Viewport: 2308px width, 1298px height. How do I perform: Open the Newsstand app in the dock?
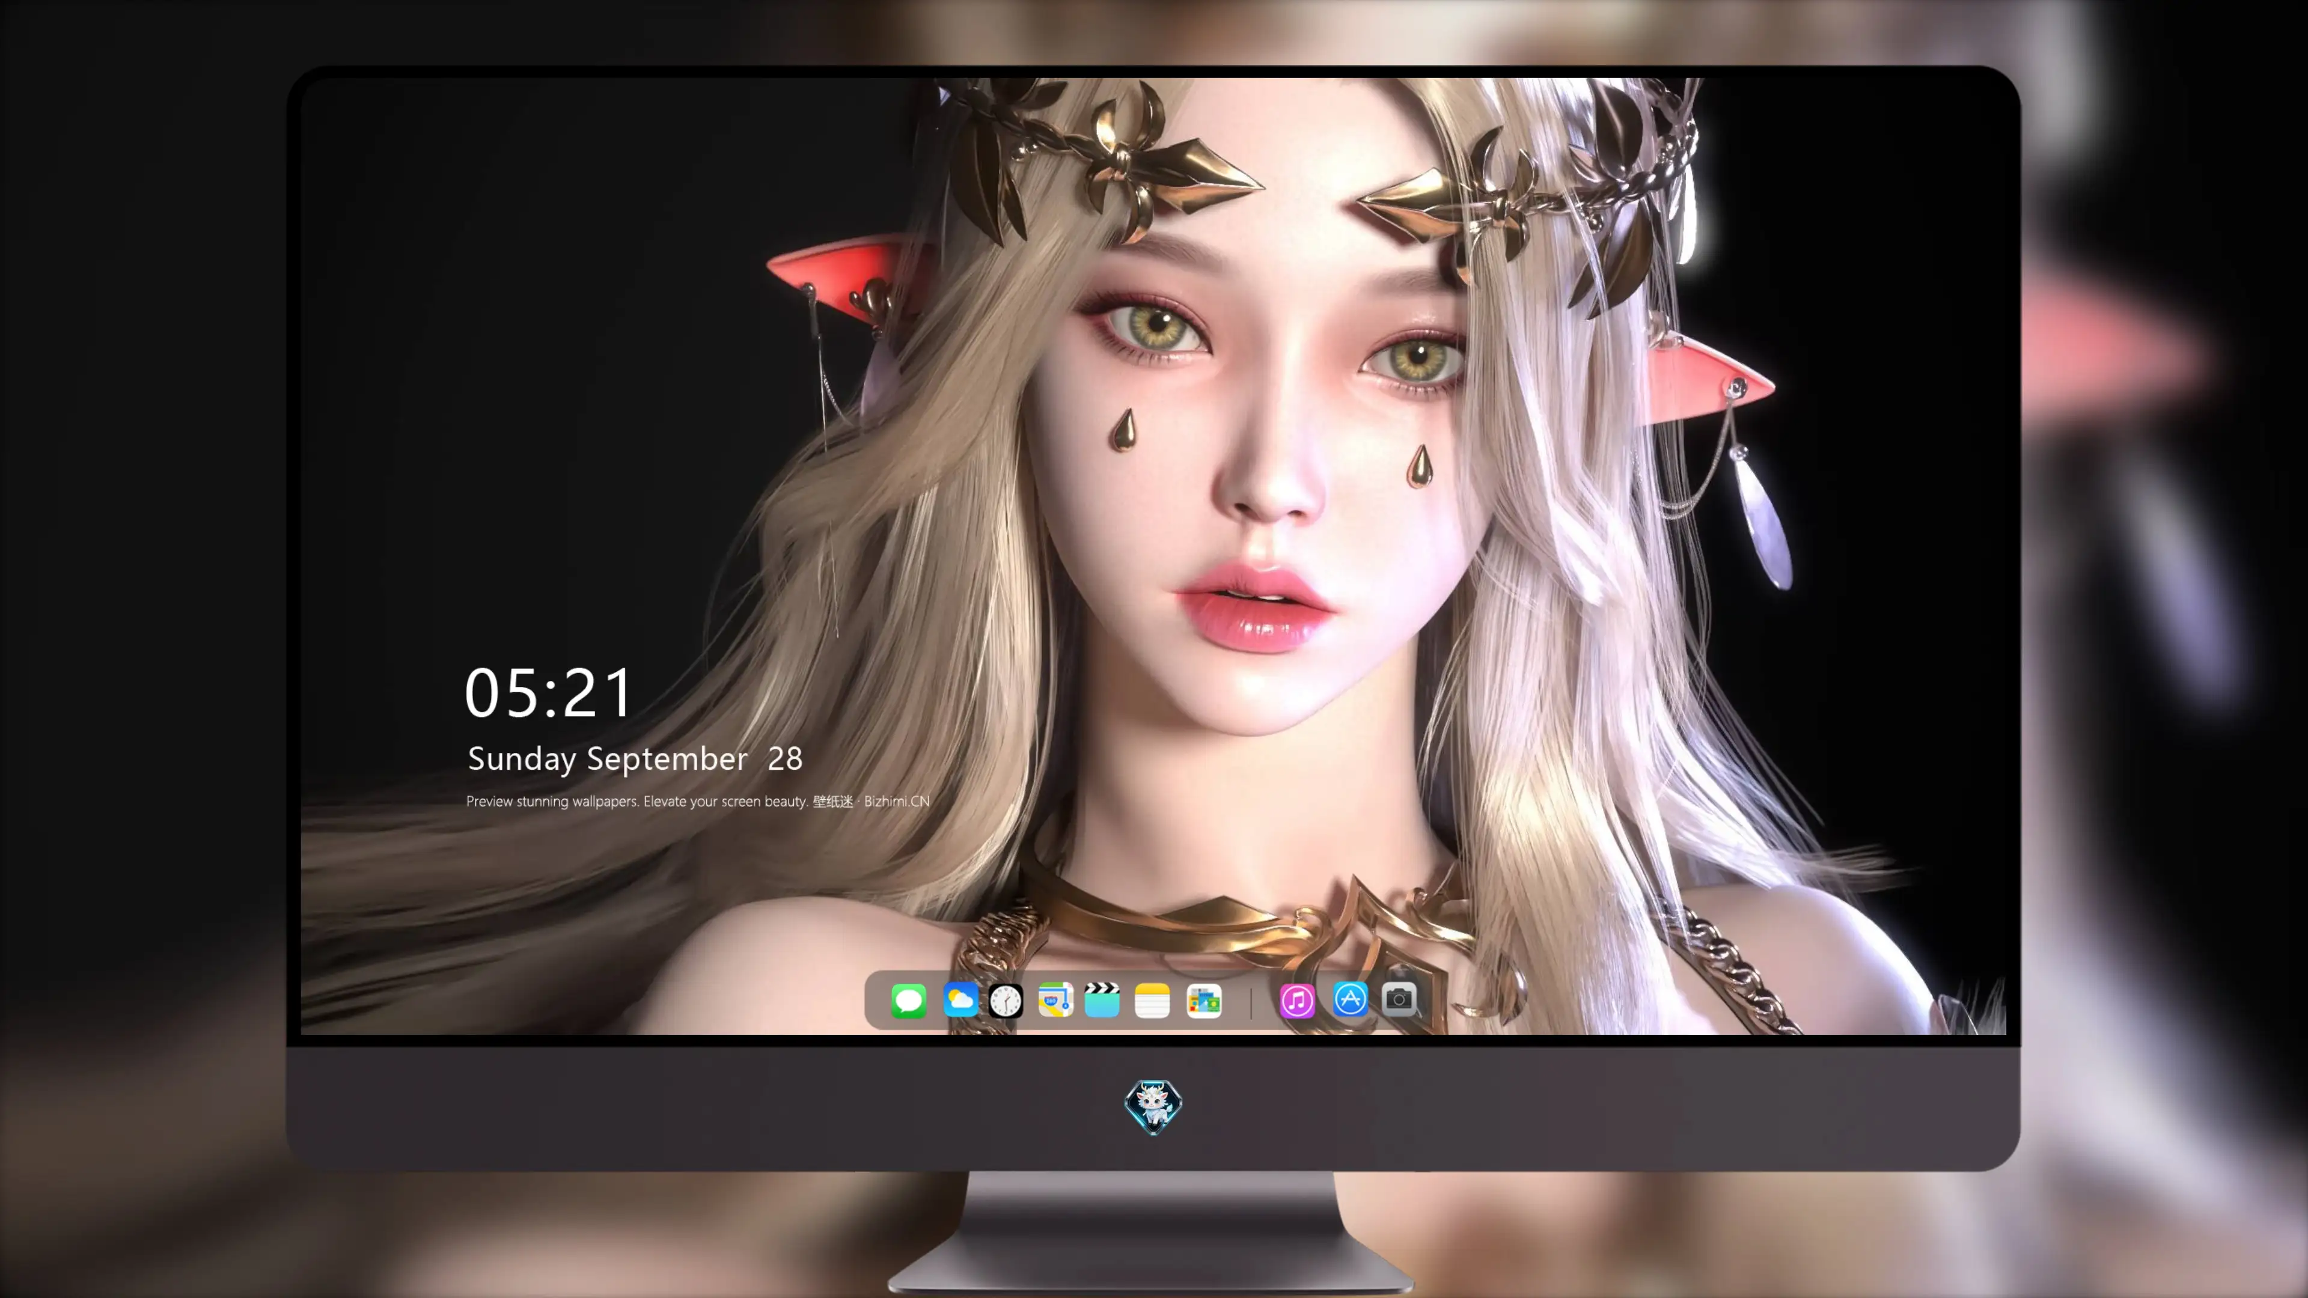click(1204, 1001)
